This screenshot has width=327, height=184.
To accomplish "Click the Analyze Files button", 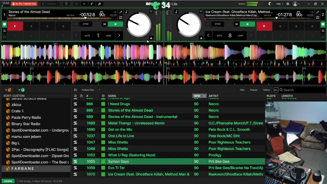I will pyautogui.click(x=88, y=90).
